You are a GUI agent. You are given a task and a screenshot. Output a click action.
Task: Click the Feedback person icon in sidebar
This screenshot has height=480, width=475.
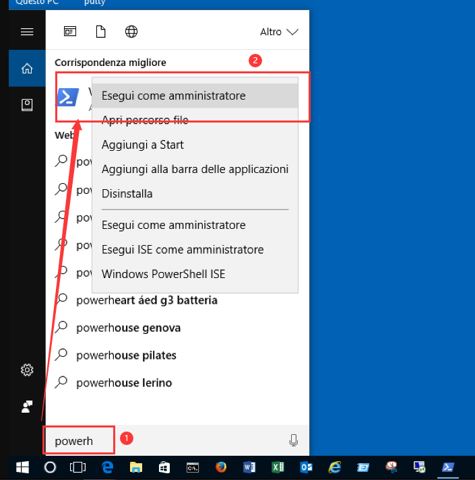(x=27, y=407)
